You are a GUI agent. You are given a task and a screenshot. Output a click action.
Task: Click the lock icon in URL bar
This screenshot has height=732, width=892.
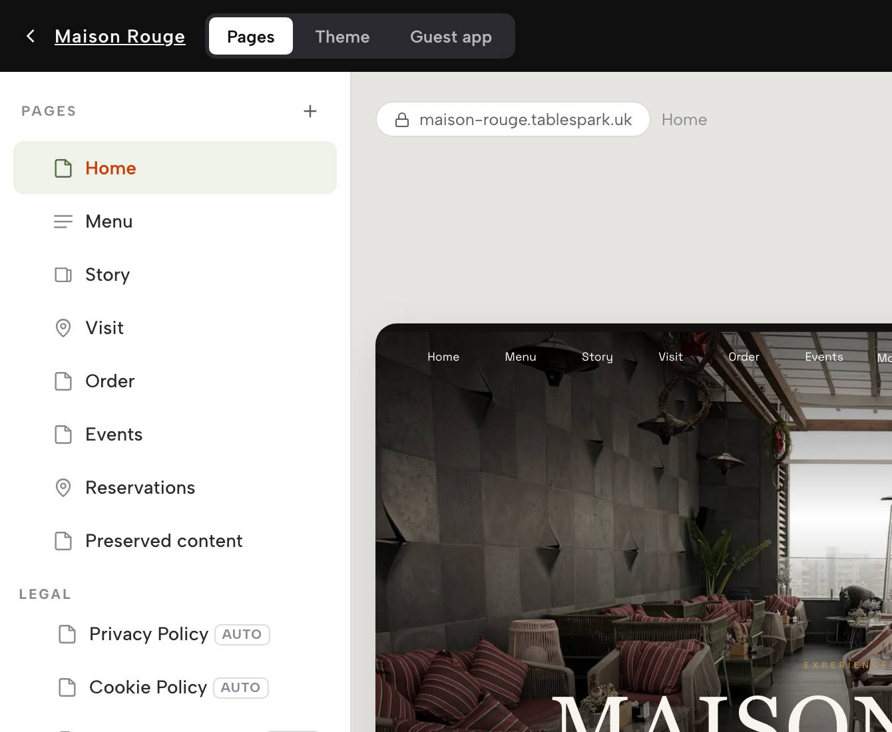[402, 120]
